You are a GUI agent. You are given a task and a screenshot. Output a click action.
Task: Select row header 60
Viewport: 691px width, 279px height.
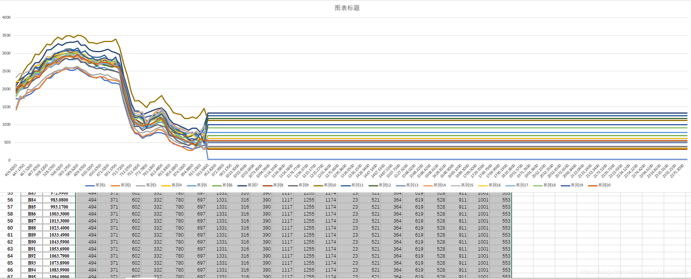(x=10, y=228)
